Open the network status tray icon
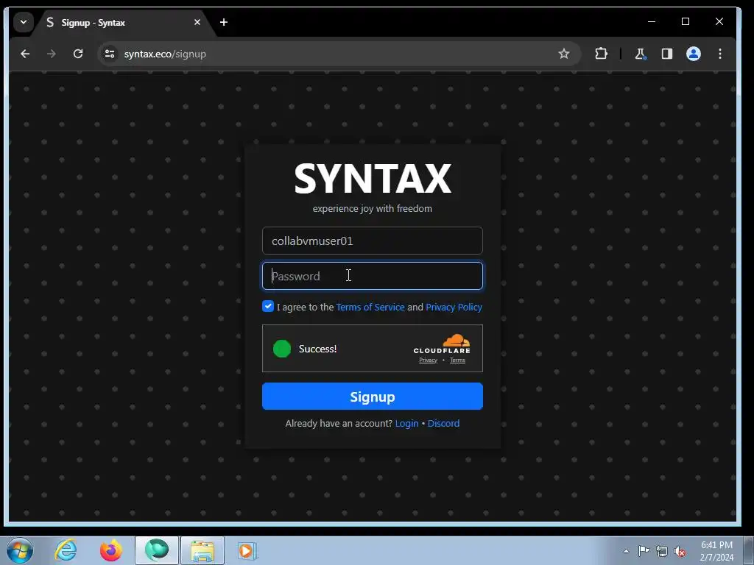Screen dimensions: 754x565 pyautogui.click(x=662, y=551)
